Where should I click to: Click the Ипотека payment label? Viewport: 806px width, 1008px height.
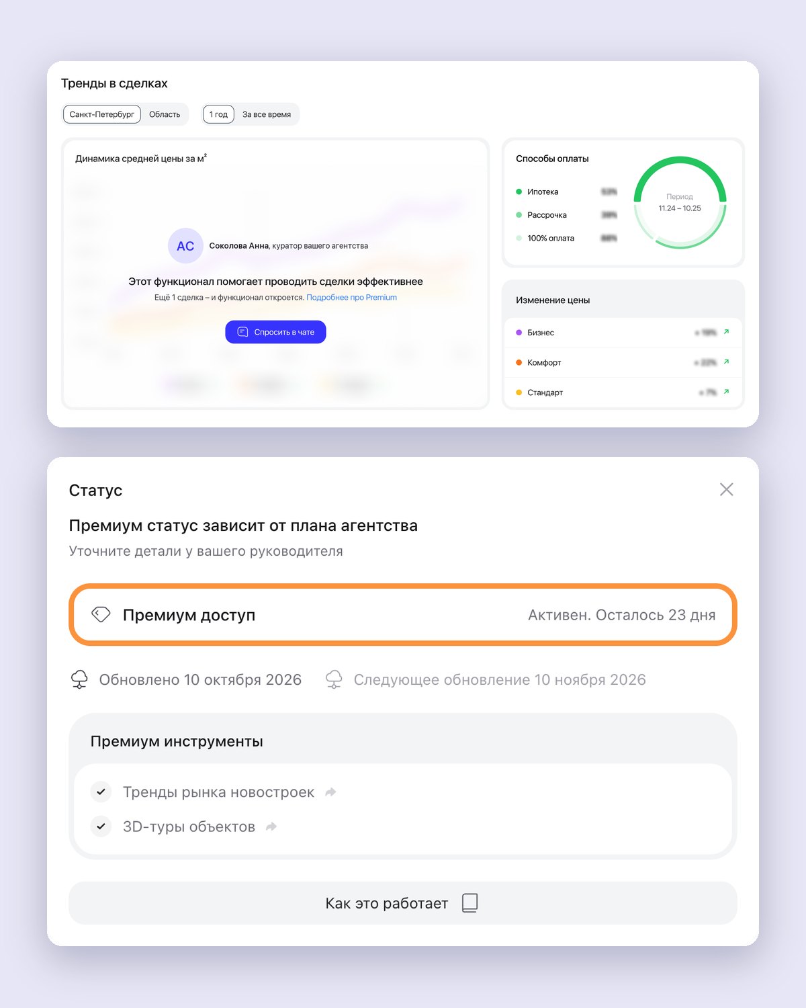pos(543,192)
